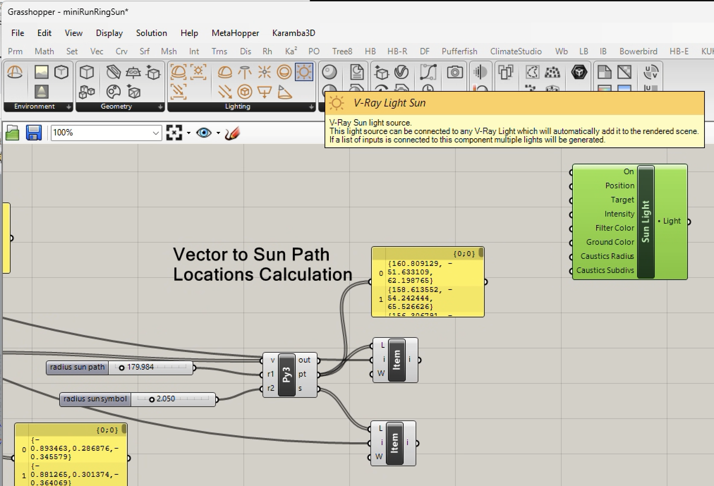Click the Sun Light Intensity input
The width and height of the screenshot is (714, 486).
pos(619,214)
